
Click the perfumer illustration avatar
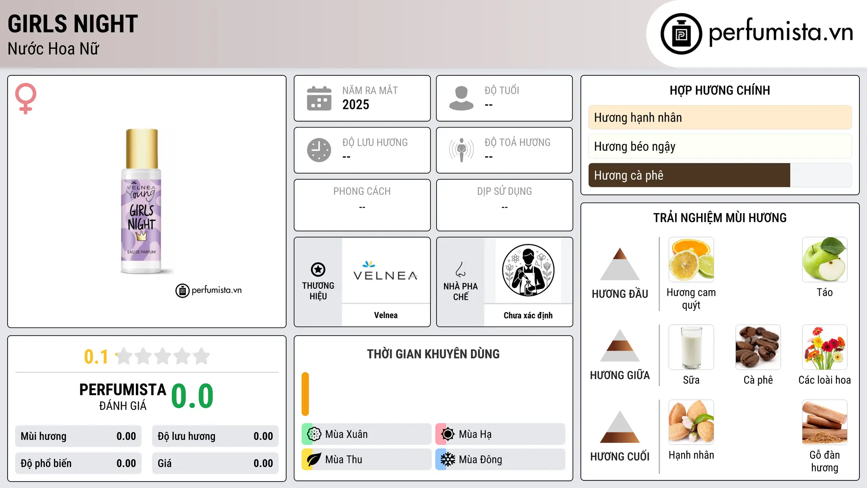tap(528, 270)
